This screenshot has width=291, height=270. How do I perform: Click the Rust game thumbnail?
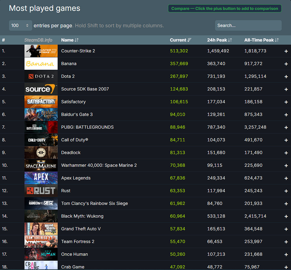coord(41,191)
